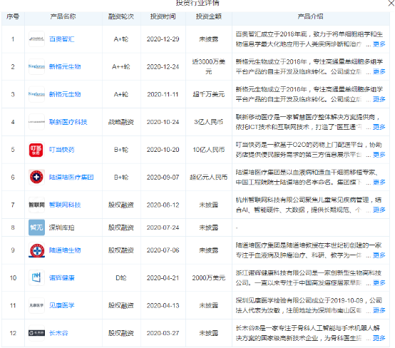395x348 pixels.
Task: Expand 更多 for 长木谷 description
Action: pos(379,338)
